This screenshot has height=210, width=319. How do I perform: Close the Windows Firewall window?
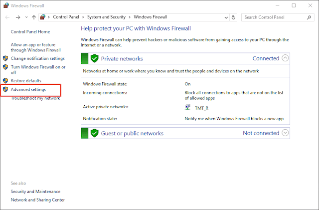310,5
